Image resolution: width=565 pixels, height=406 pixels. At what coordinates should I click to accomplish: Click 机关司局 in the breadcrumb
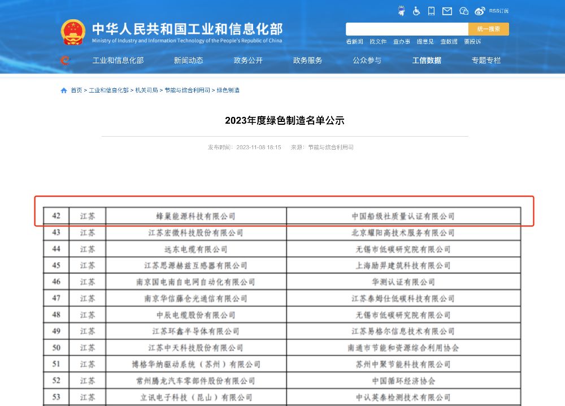(147, 90)
